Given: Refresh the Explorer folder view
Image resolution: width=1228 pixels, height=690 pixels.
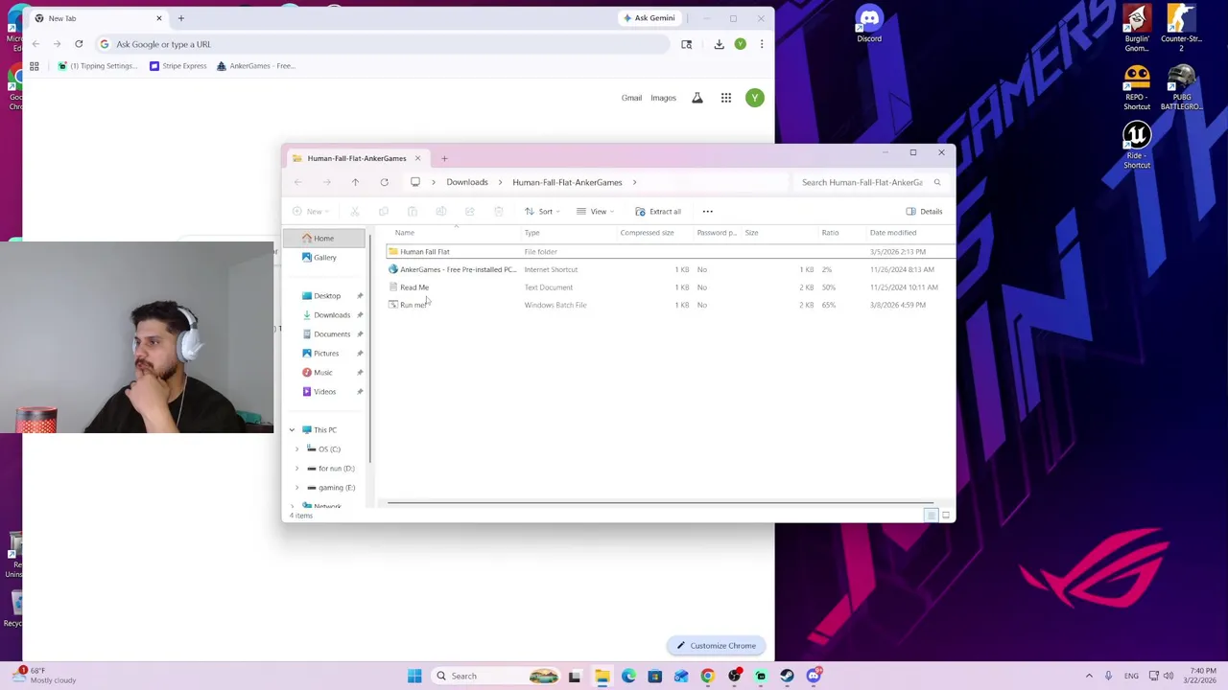Looking at the screenshot, I should tap(384, 182).
